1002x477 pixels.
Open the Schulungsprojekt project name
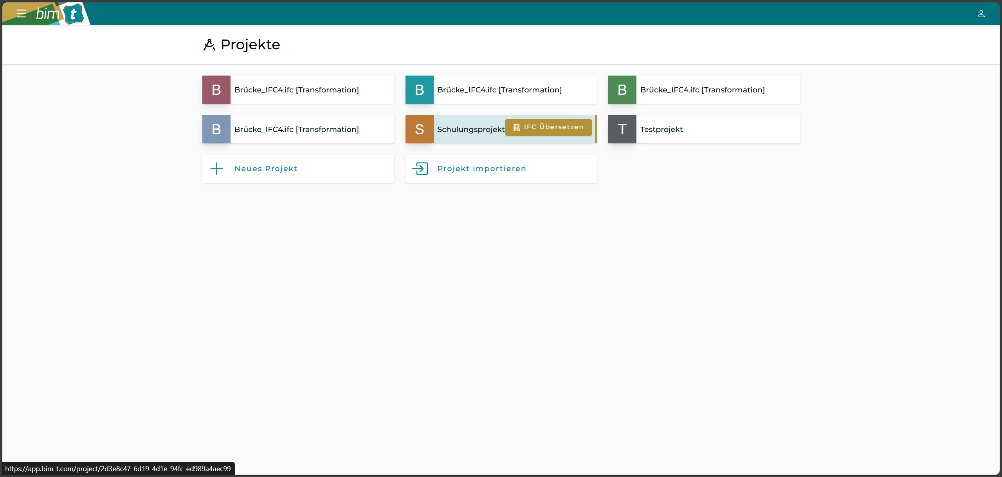coord(470,130)
